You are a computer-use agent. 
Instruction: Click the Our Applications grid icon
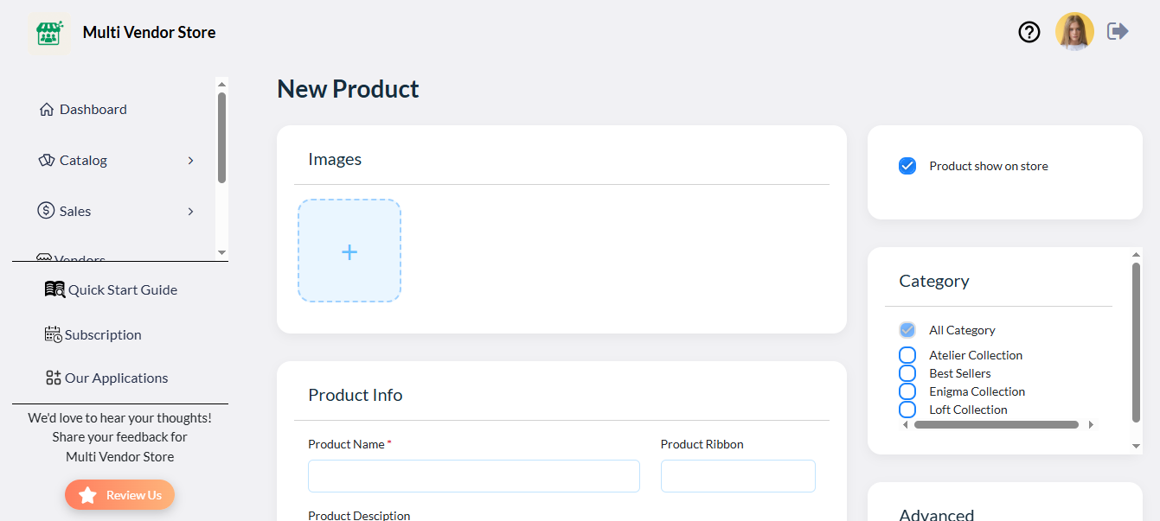(53, 378)
